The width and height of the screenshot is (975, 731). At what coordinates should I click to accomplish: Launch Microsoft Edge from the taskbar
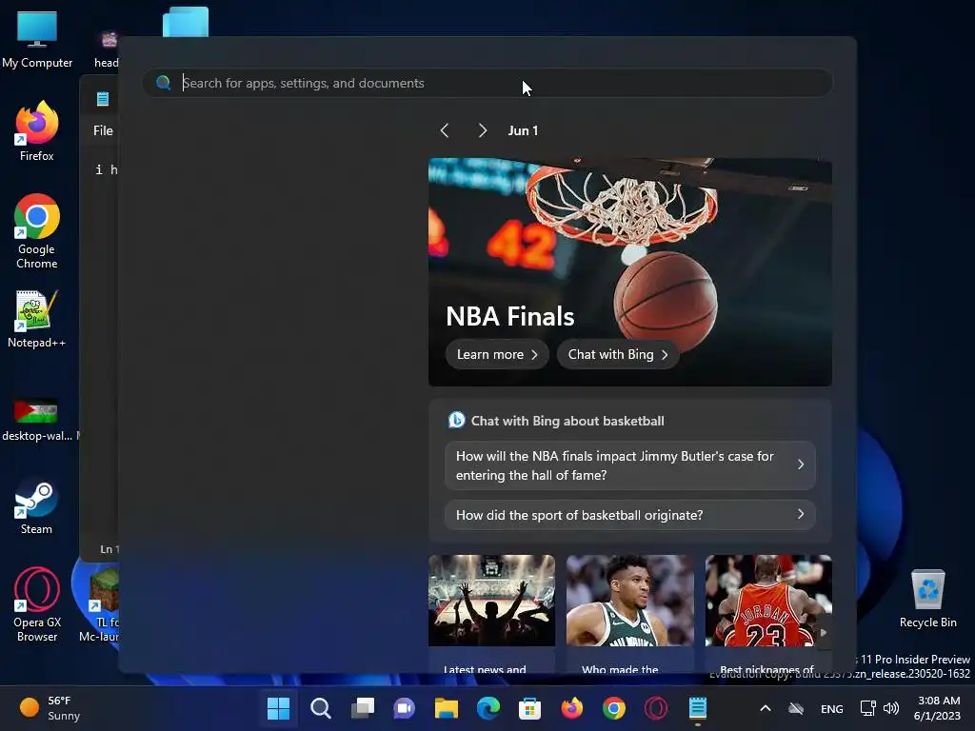coord(488,708)
